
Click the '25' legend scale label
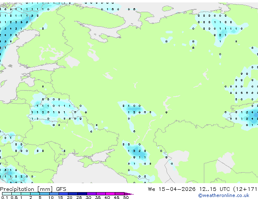tap(79, 197)
